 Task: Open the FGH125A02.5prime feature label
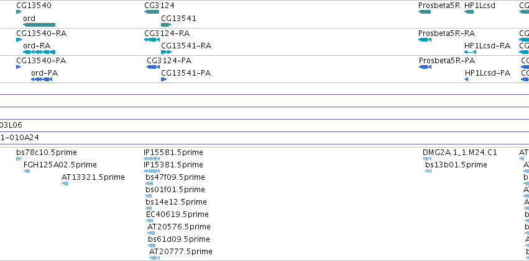(60, 165)
